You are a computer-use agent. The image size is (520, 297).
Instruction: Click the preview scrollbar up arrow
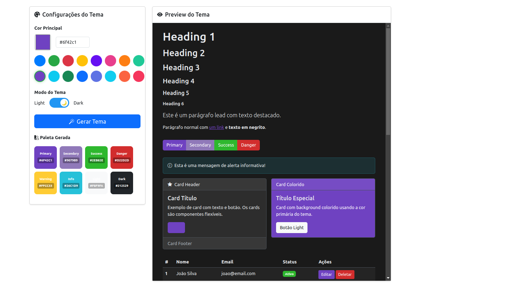coord(388,26)
